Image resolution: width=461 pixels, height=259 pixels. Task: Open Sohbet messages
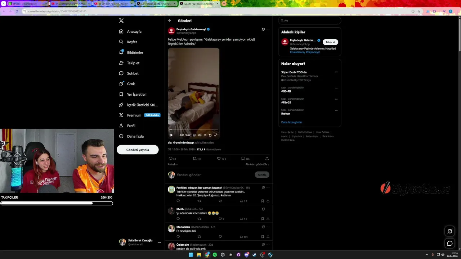[x=129, y=73]
